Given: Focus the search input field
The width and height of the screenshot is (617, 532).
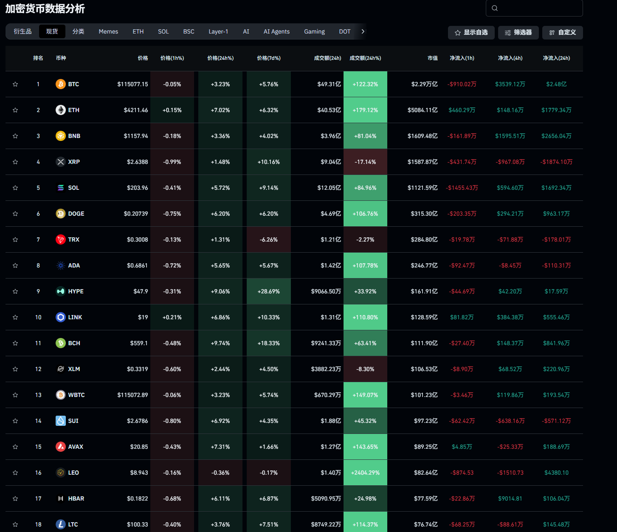Looking at the screenshot, I should tap(539, 8).
